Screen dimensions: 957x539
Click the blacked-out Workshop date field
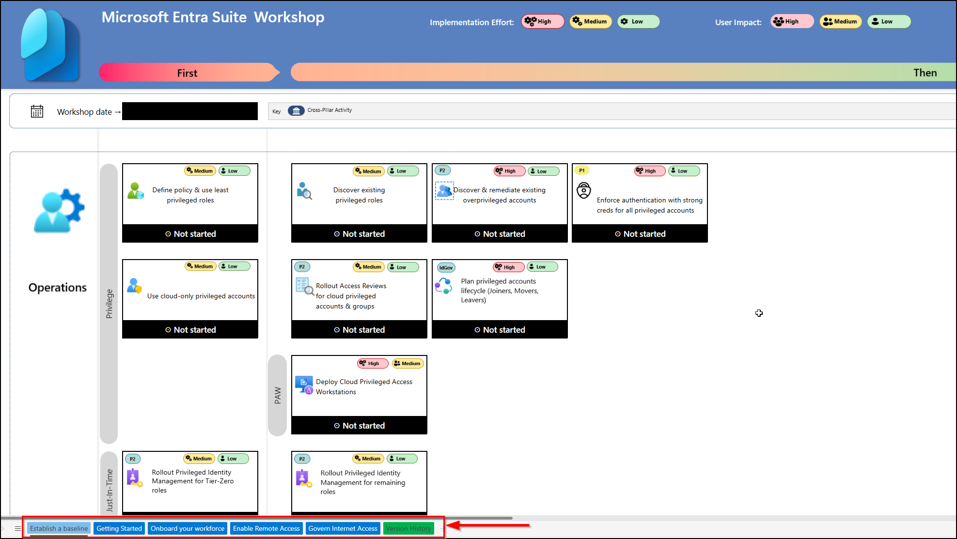(190, 111)
